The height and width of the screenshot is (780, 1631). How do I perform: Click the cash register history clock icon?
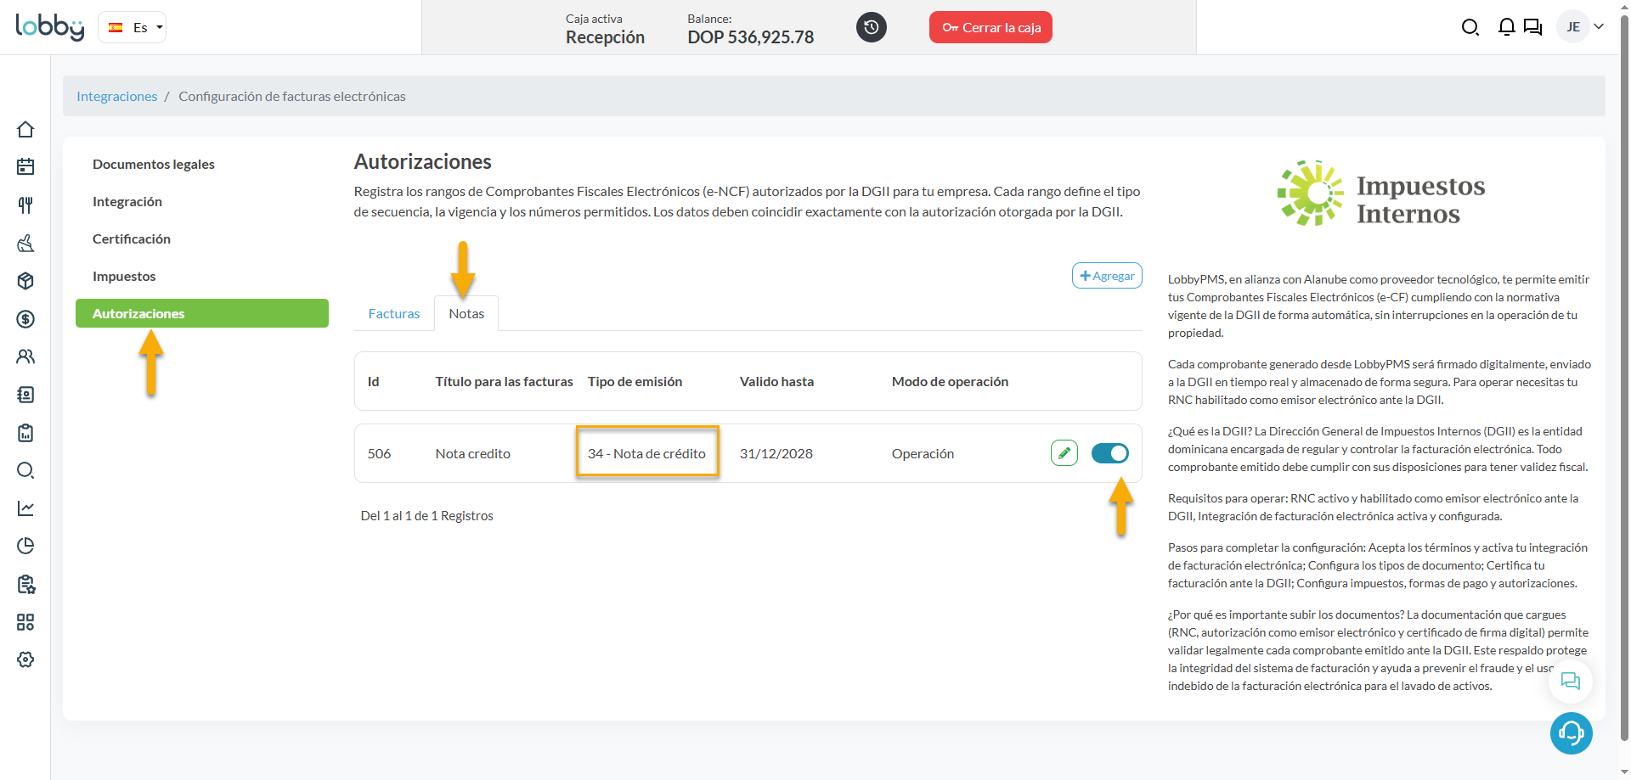click(871, 27)
